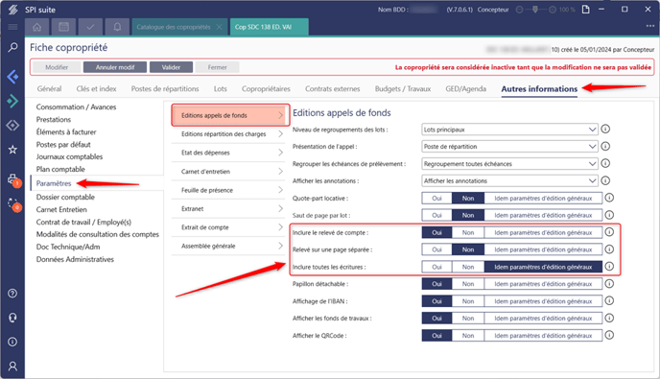Switch to the Budgets / Travaux tab

[x=403, y=89]
